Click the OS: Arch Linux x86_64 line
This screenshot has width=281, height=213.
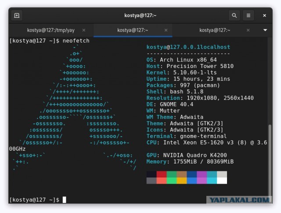click(181, 60)
